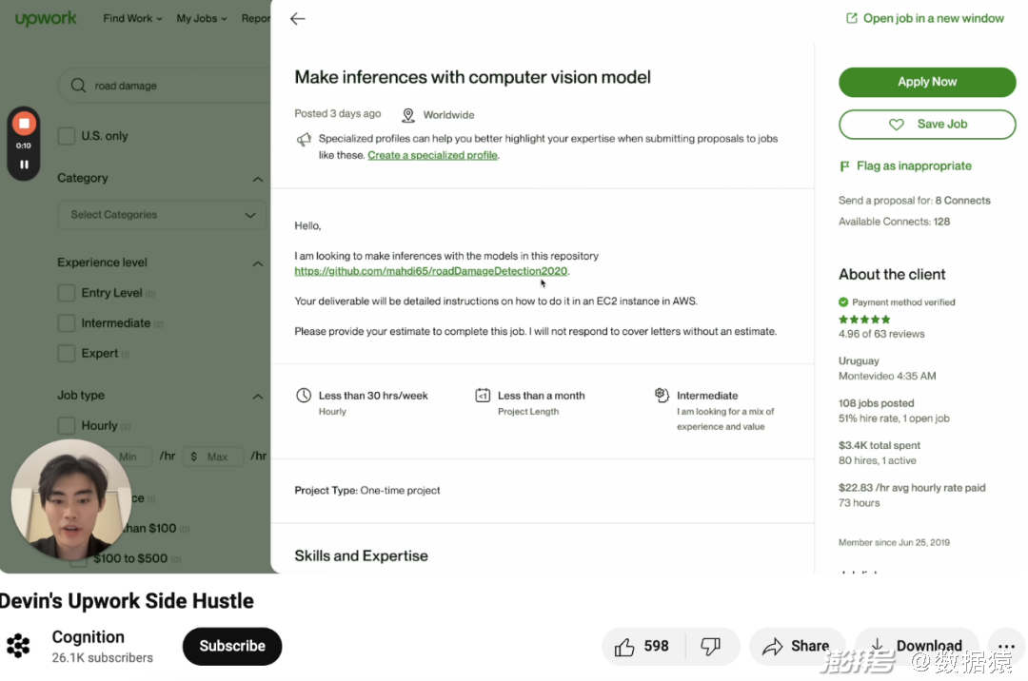Open the Find Work menu

pyautogui.click(x=132, y=18)
